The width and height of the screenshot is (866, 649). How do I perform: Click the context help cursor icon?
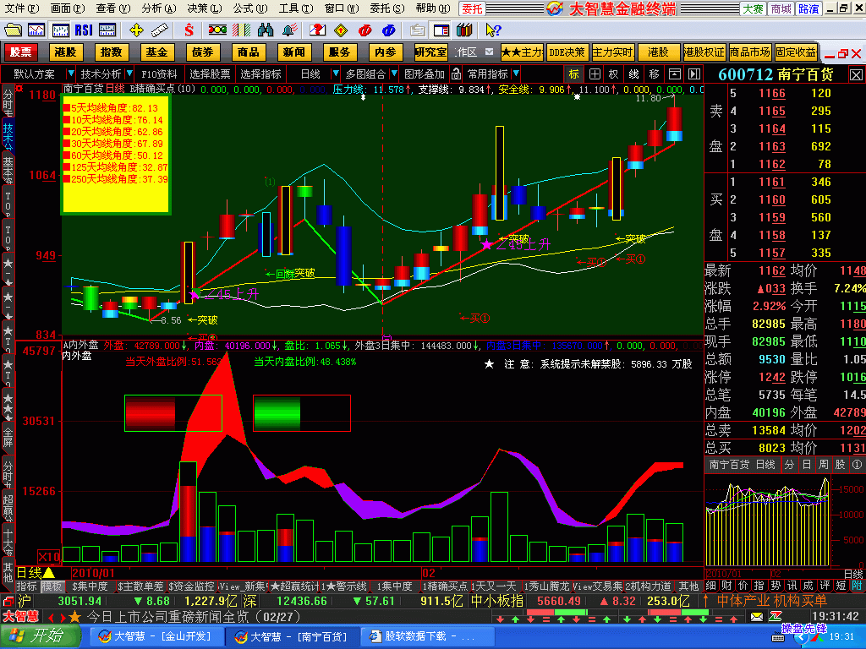coord(493,30)
